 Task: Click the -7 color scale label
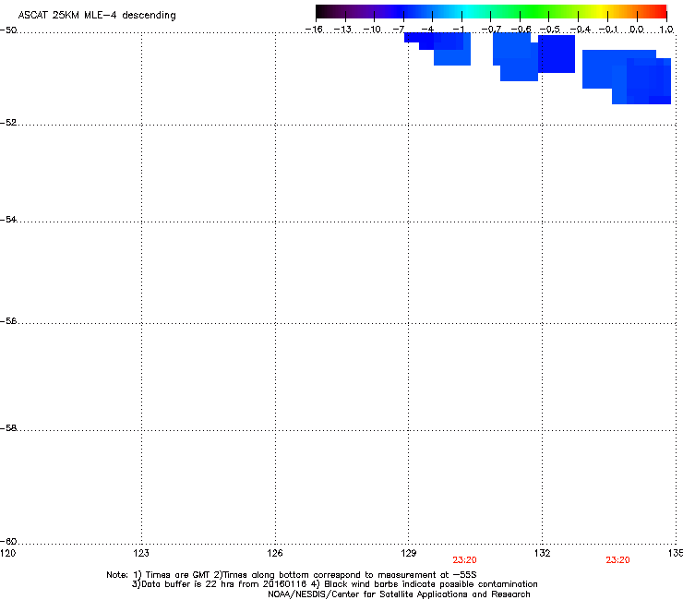pyautogui.click(x=399, y=30)
